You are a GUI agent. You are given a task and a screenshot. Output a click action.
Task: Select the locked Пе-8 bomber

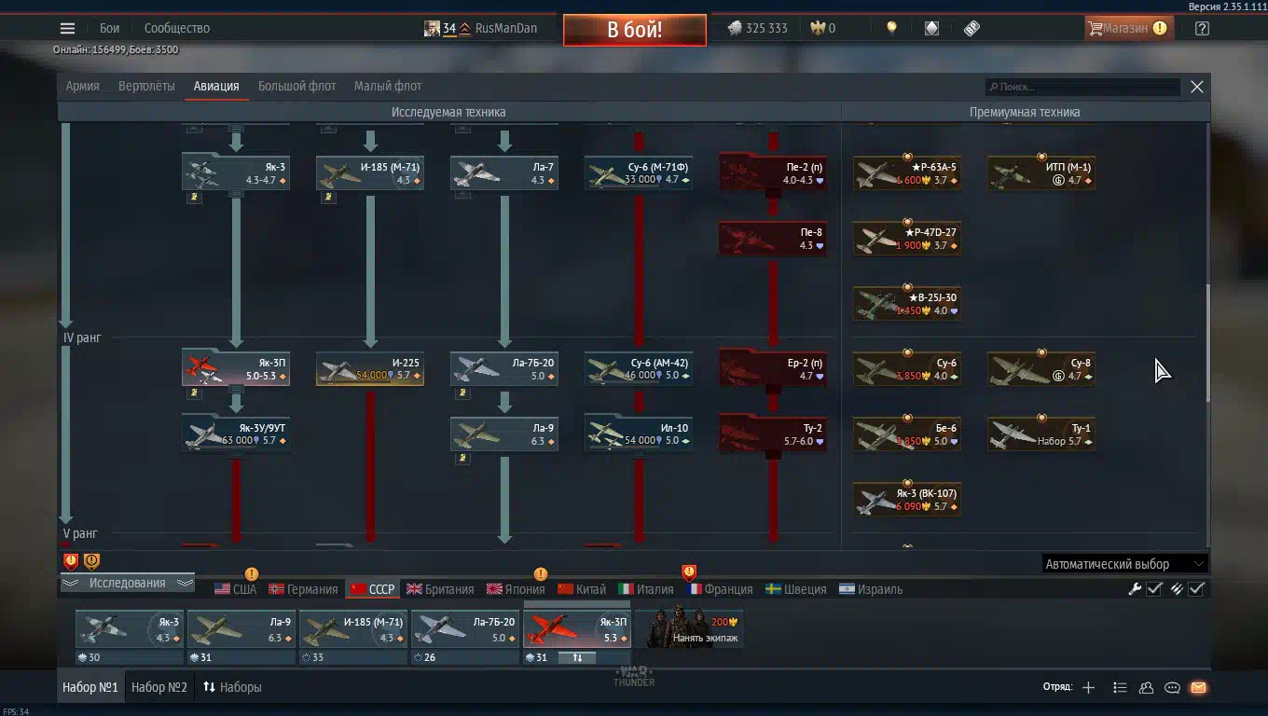(x=773, y=239)
